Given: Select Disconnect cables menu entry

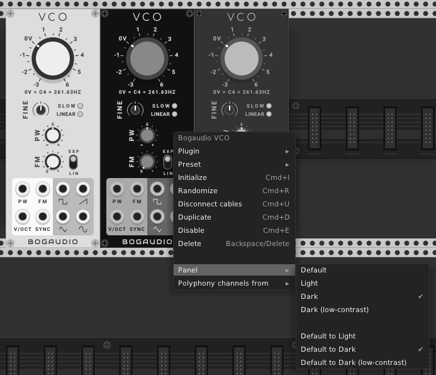Looking at the screenshot, I should [x=234, y=204].
